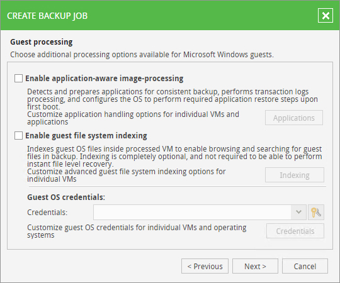
Task: Click the 'Guest processing' heading
Action: click(x=42, y=42)
